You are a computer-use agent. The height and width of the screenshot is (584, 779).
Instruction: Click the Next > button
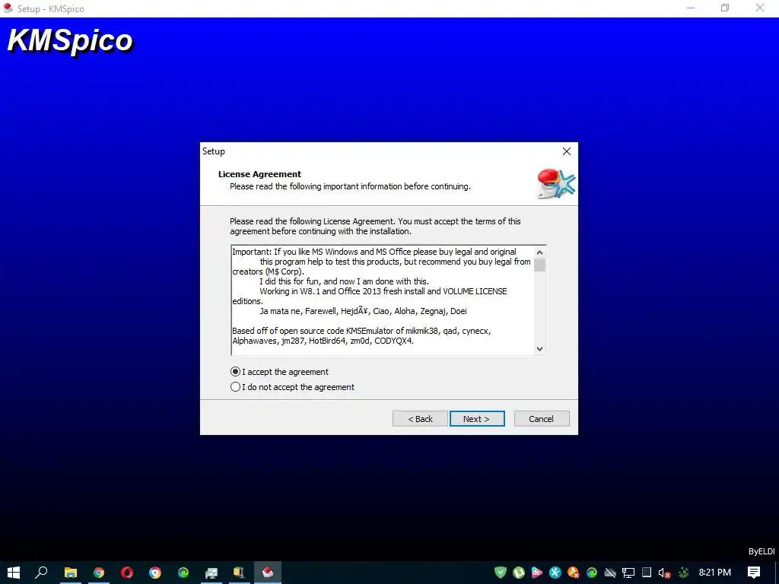point(477,419)
